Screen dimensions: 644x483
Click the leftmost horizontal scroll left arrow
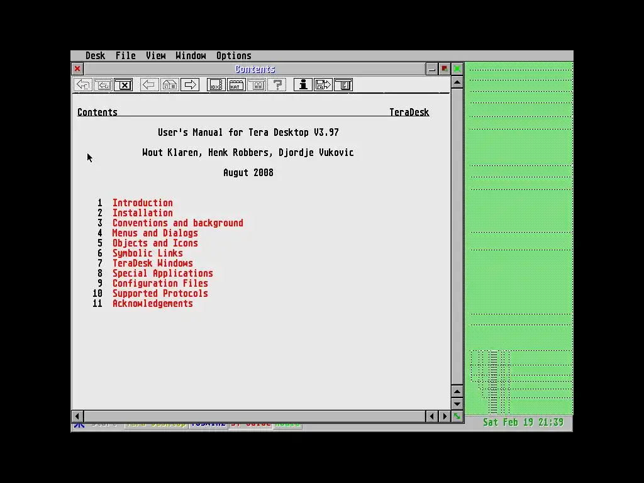(x=77, y=416)
